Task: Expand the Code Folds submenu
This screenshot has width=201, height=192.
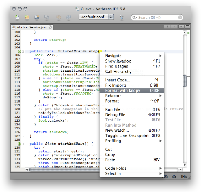Action: point(132,168)
